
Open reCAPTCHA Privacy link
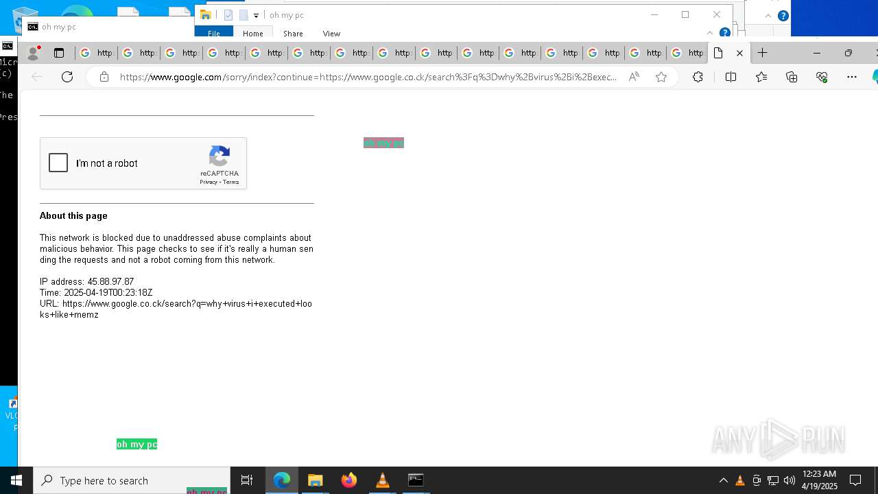coord(209,182)
